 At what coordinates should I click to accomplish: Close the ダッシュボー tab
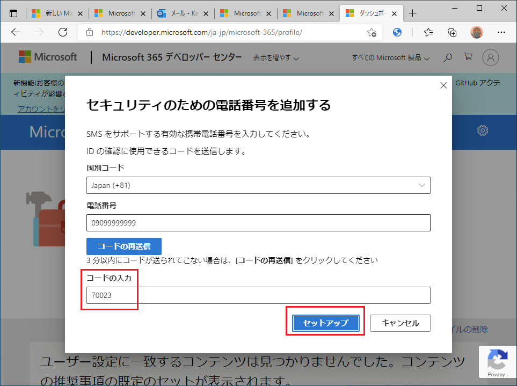(394, 14)
